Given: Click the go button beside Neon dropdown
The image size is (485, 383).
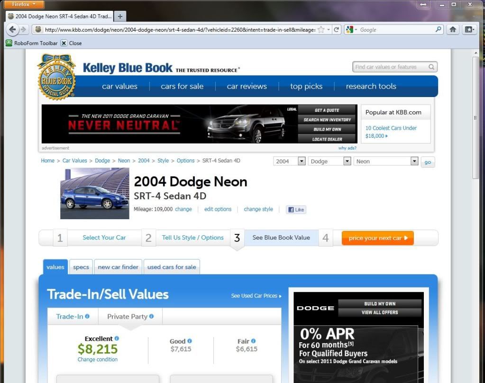Looking at the screenshot, I should 428,162.
